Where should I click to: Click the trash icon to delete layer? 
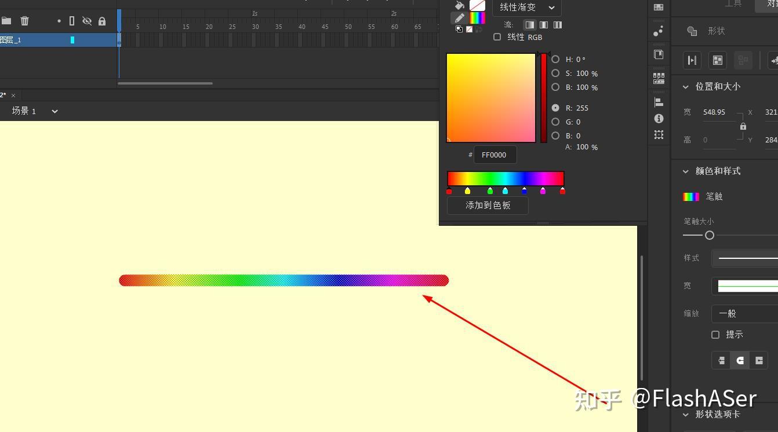24,21
